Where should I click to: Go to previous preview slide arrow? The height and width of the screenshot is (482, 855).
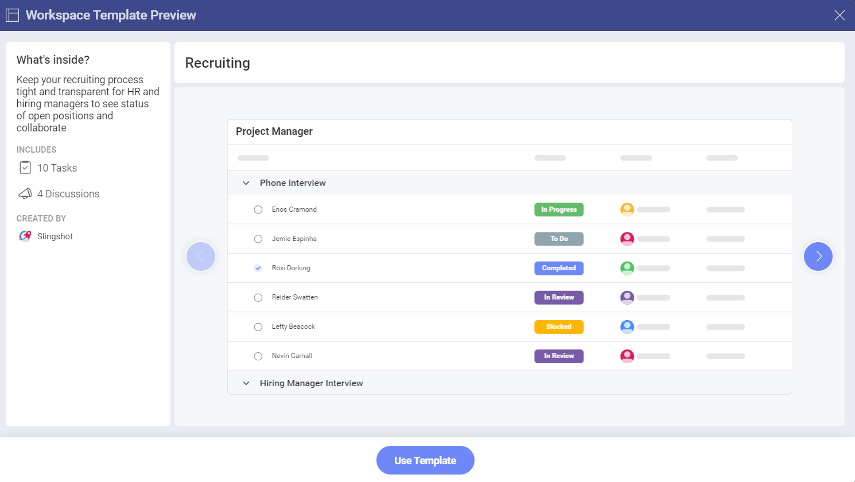201,256
